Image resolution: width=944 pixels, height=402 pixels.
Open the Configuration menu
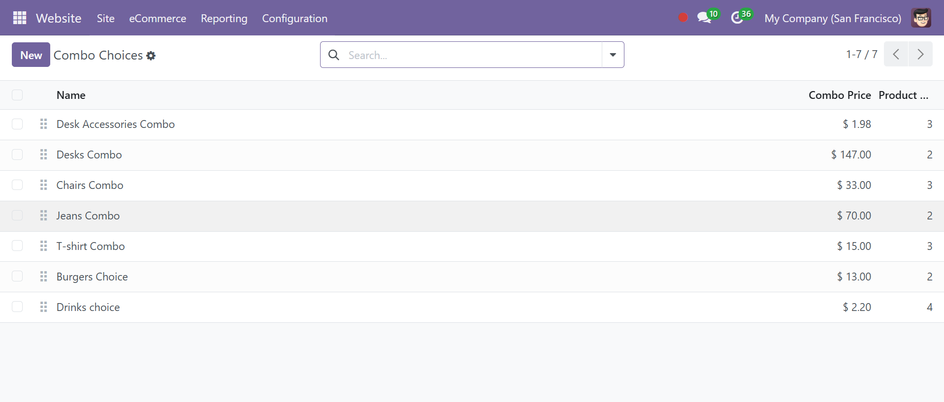point(294,18)
